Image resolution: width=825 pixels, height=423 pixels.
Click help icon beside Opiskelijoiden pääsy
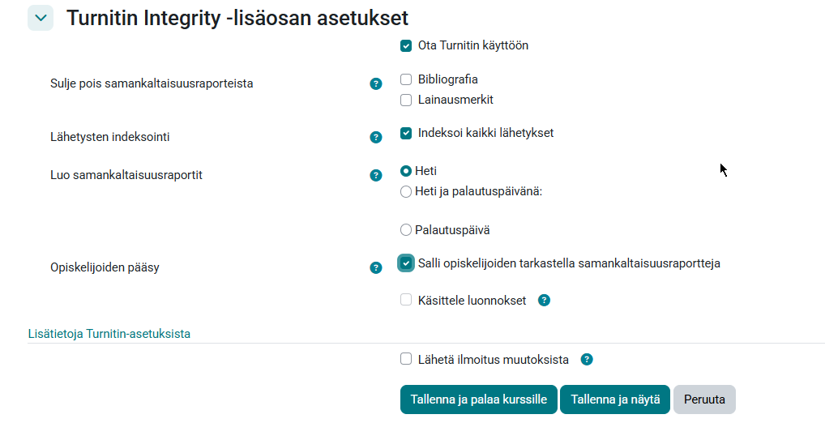point(376,267)
